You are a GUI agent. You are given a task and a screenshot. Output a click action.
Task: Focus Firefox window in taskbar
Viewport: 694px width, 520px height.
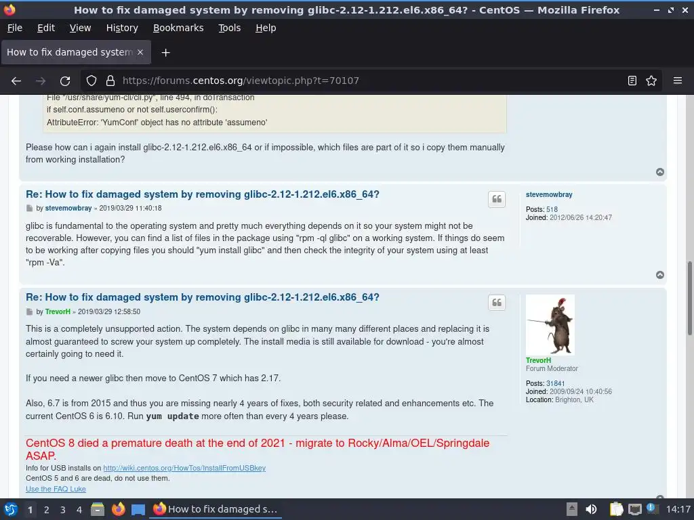(x=216, y=509)
